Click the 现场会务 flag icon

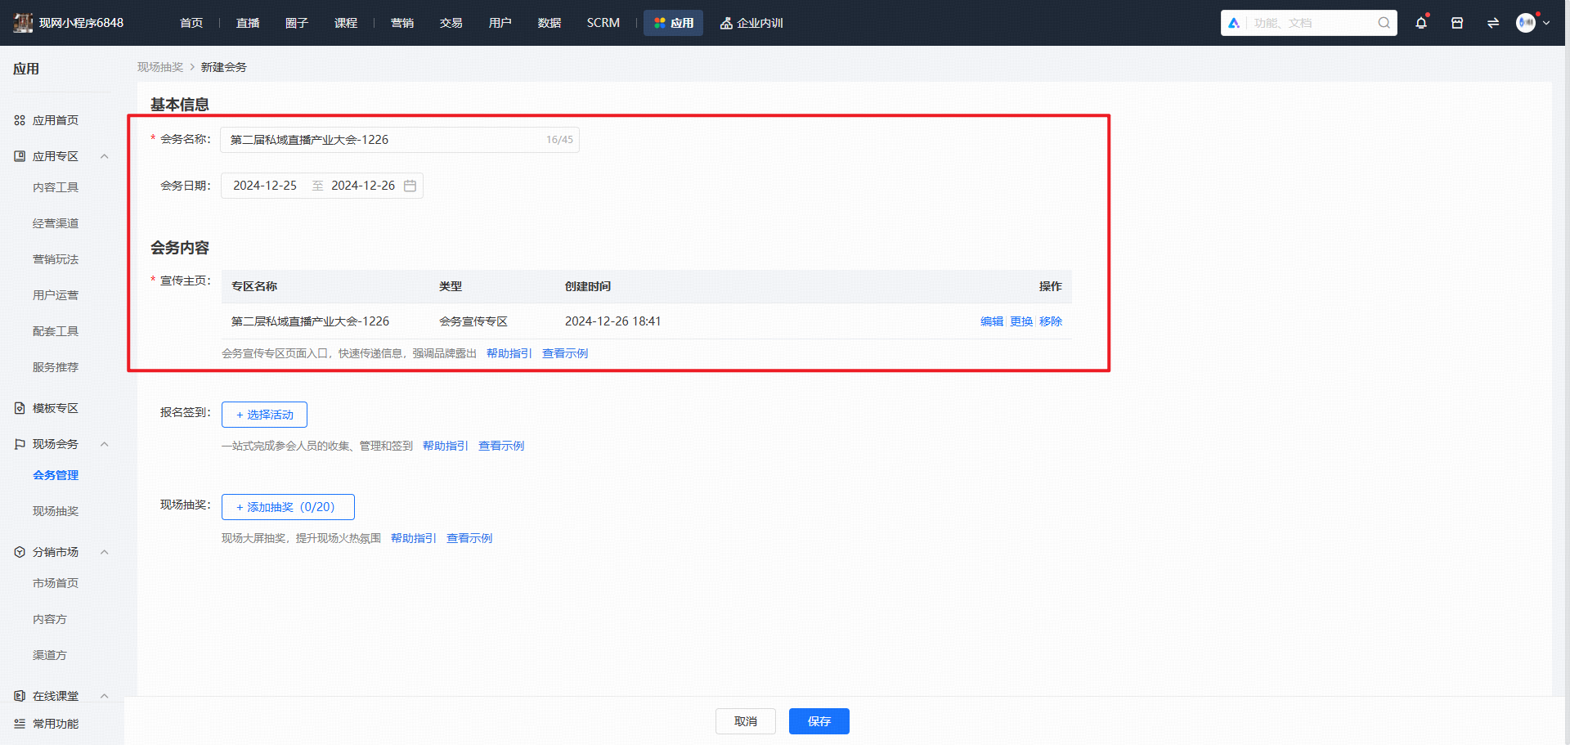pos(20,444)
